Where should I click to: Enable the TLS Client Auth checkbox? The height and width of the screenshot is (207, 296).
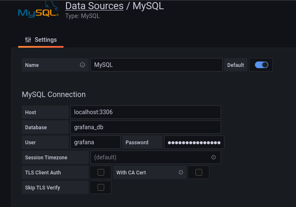click(x=101, y=172)
